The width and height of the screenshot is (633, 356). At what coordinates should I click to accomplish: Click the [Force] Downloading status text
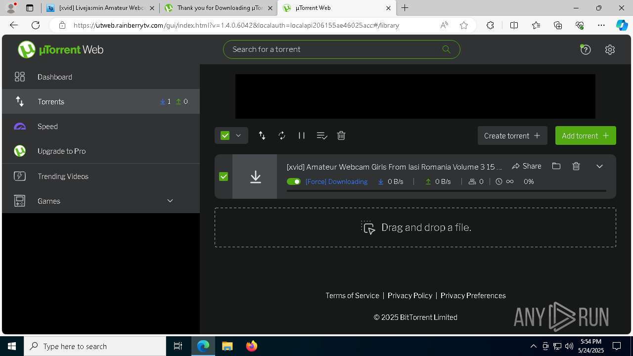click(x=336, y=181)
